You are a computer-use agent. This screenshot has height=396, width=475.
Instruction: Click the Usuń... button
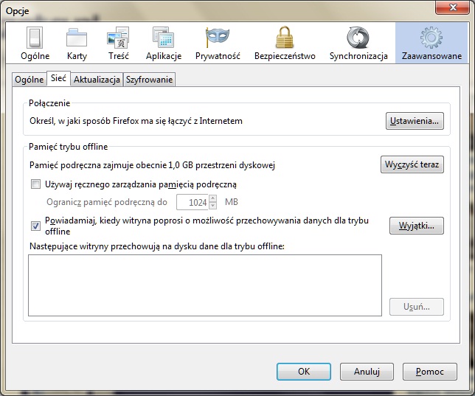(x=417, y=307)
